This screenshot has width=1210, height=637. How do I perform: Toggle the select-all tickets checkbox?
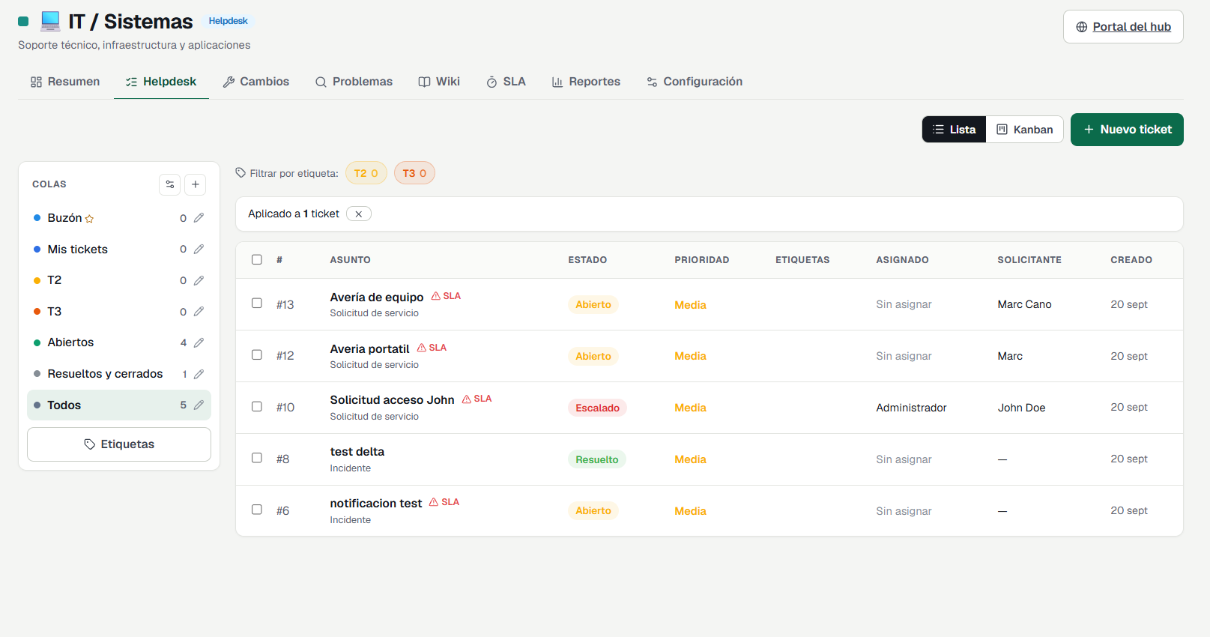[x=257, y=260]
